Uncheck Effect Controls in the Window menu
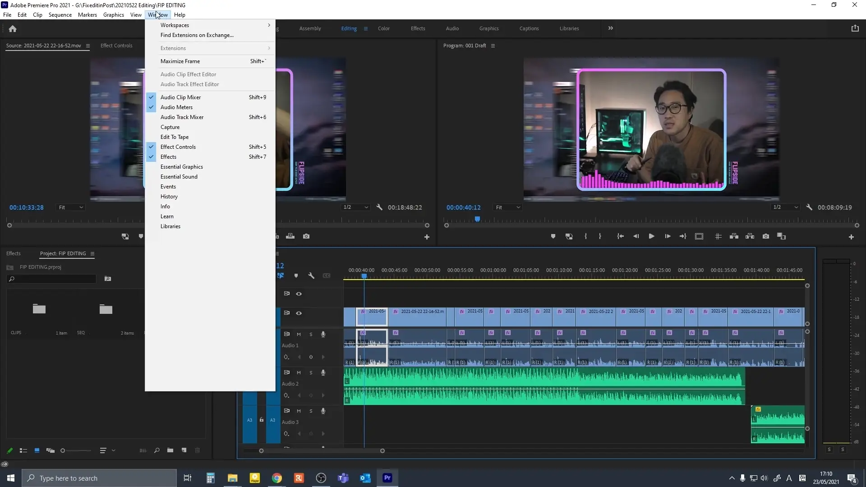The height and width of the screenshot is (487, 866). pos(210,147)
